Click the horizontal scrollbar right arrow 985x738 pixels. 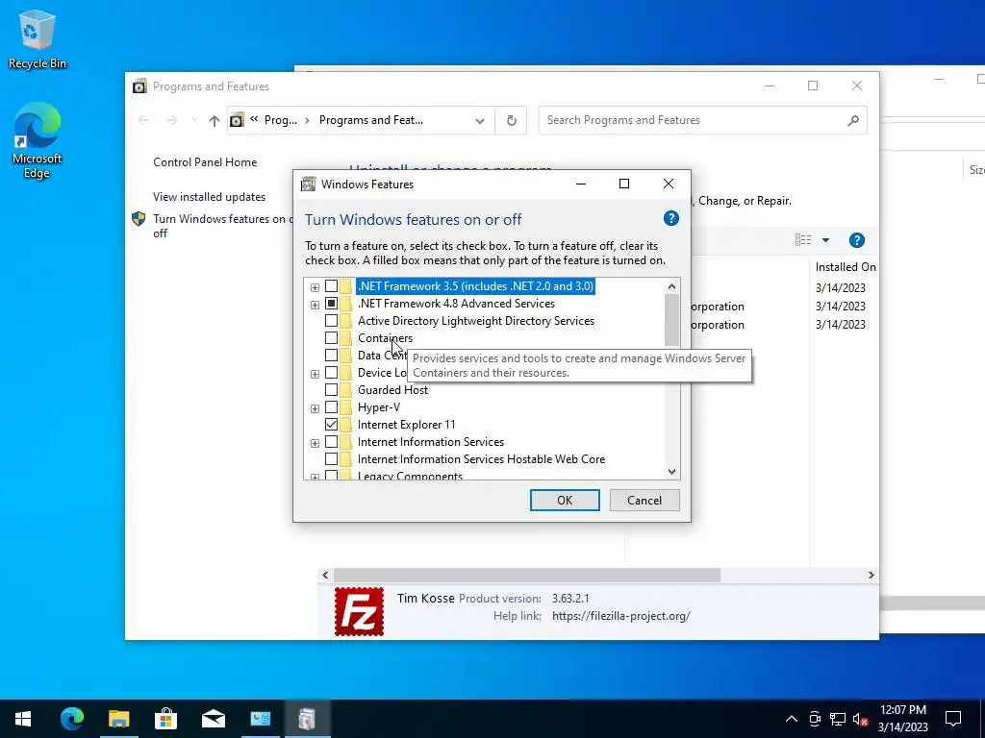pos(871,575)
